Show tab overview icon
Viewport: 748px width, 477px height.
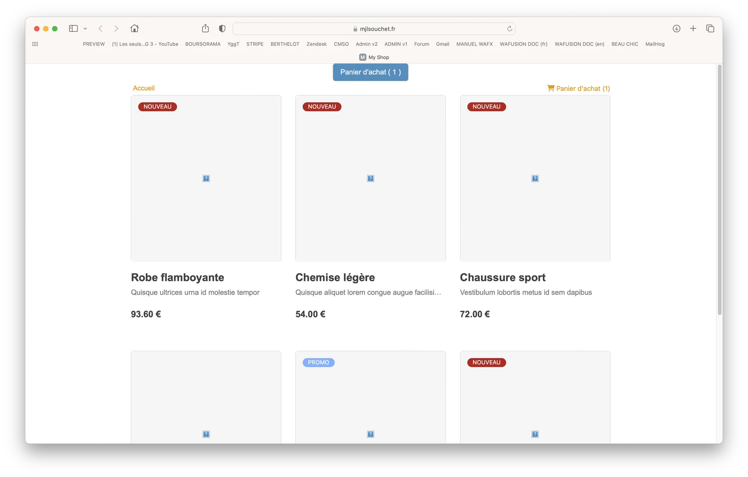click(710, 29)
